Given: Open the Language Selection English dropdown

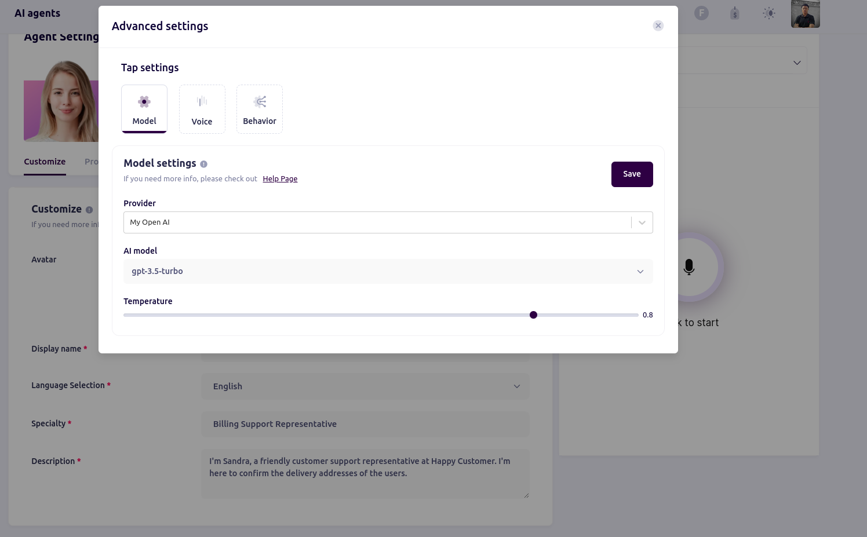Looking at the screenshot, I should [x=365, y=386].
